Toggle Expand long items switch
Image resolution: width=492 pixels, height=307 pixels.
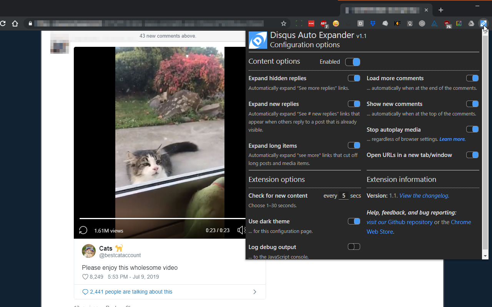[354, 145]
